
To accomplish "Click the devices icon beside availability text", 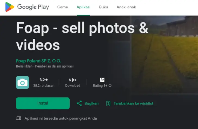I will click(x=19, y=118).
